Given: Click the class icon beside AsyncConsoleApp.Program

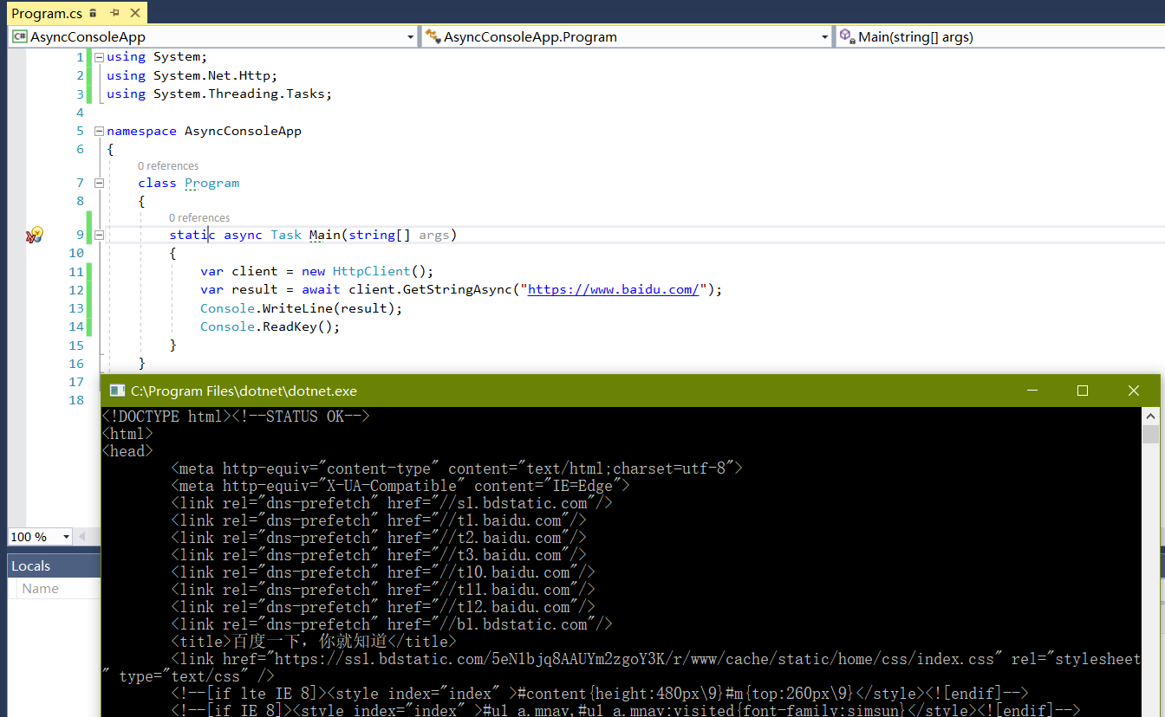Looking at the screenshot, I should [x=433, y=37].
